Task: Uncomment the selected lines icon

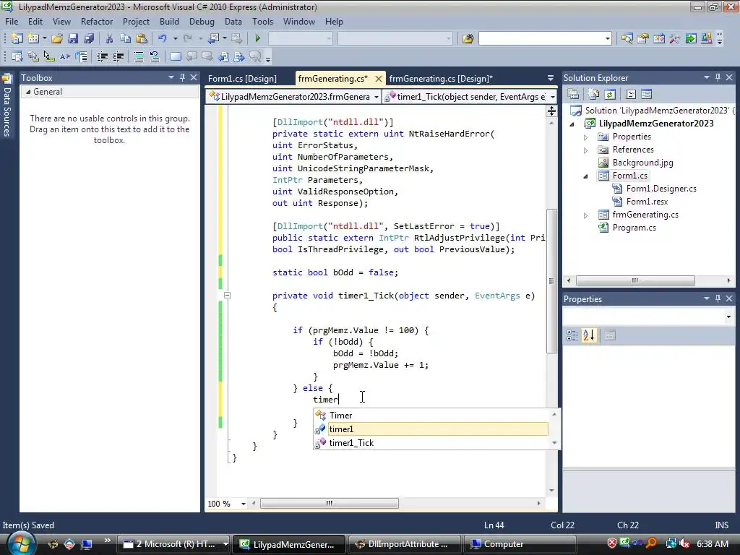Action: tap(155, 57)
